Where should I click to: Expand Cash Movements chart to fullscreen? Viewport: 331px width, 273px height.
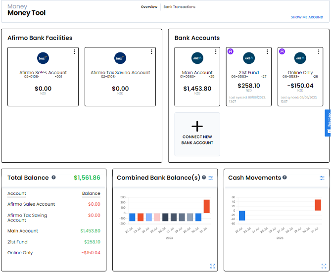click(x=324, y=266)
